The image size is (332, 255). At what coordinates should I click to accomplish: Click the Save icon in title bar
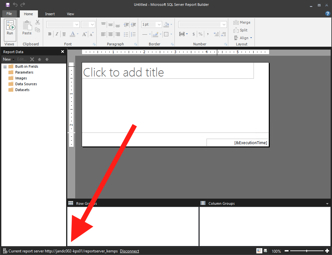tap(7, 5)
